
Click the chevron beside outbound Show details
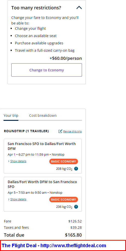[9, 161]
